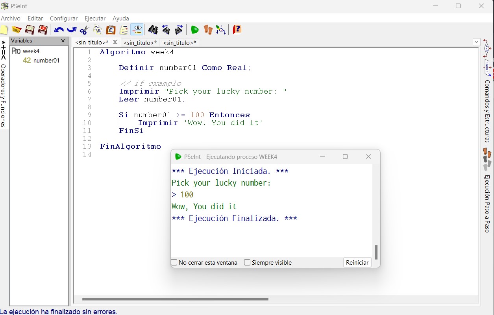Select week4 process in the Variables tree
The width and height of the screenshot is (494, 315).
click(x=31, y=51)
